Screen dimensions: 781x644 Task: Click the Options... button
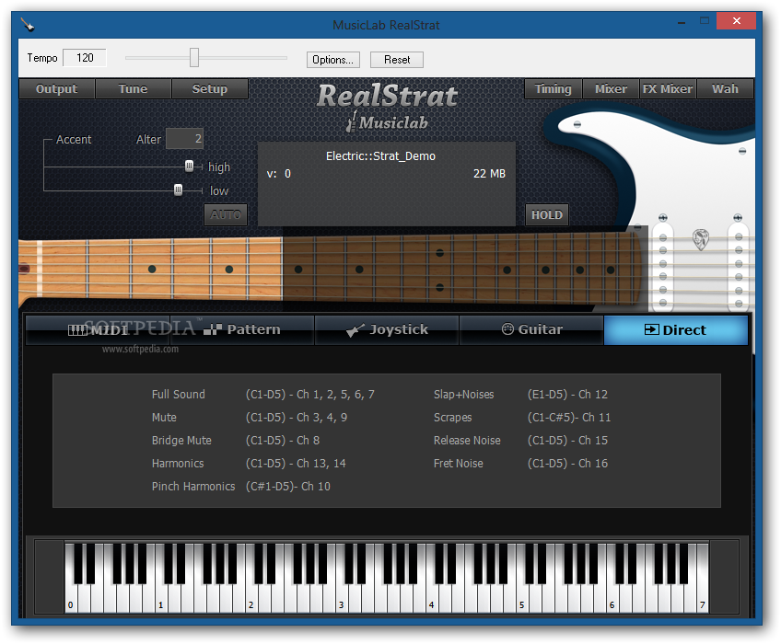point(332,60)
